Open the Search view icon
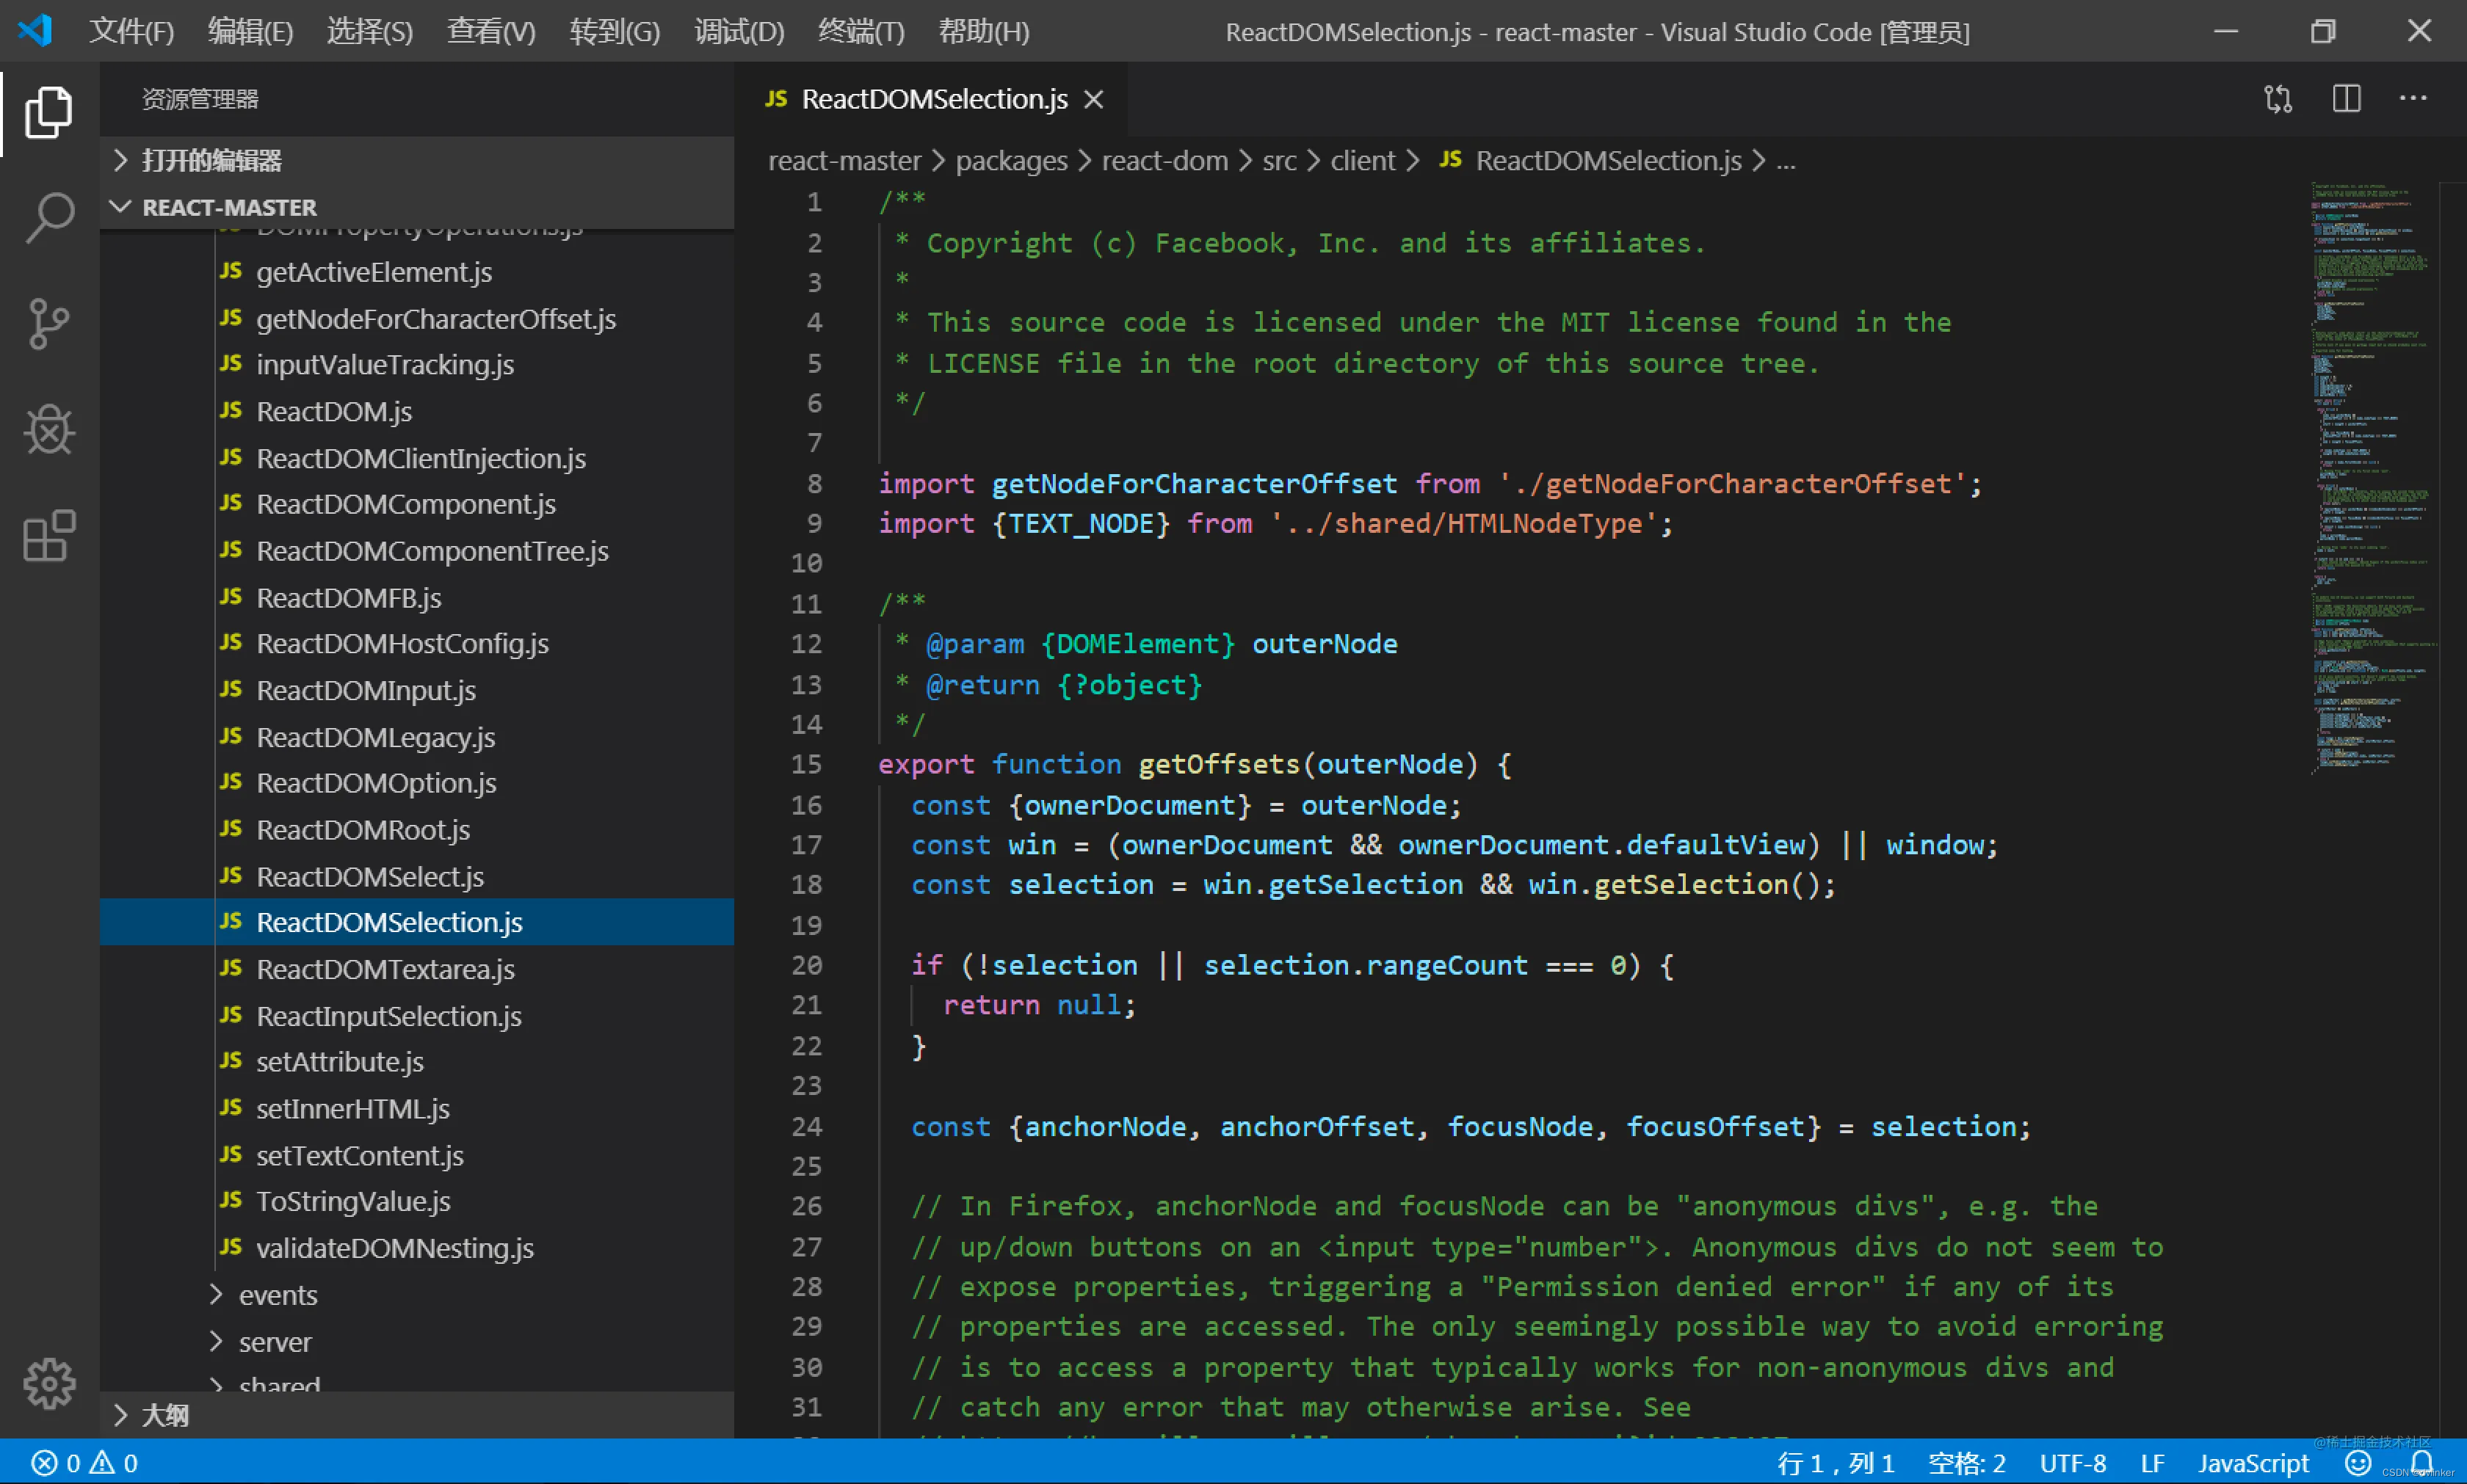The width and height of the screenshot is (2467, 1484). click(x=48, y=217)
